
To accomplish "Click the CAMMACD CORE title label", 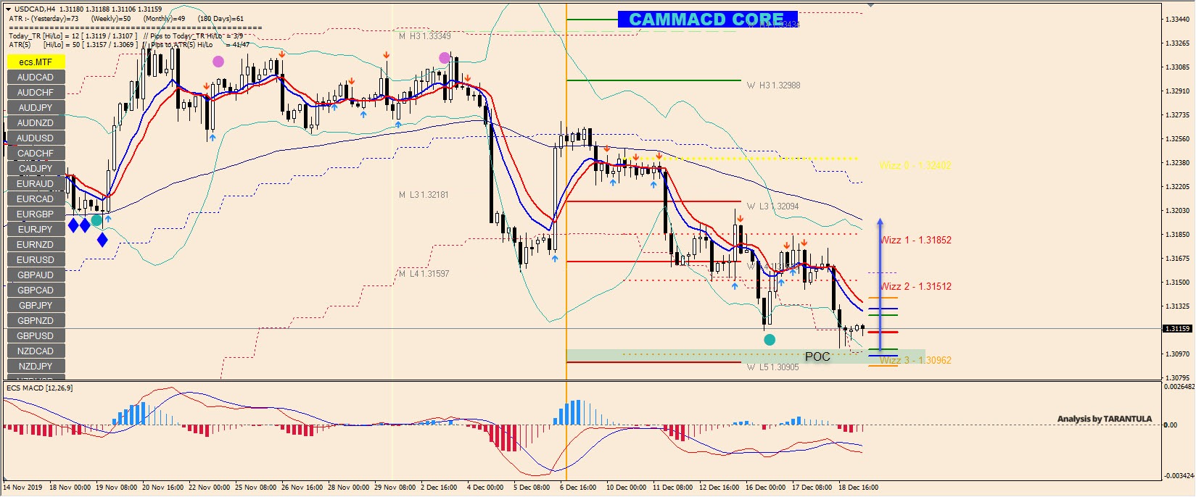I will click(707, 20).
